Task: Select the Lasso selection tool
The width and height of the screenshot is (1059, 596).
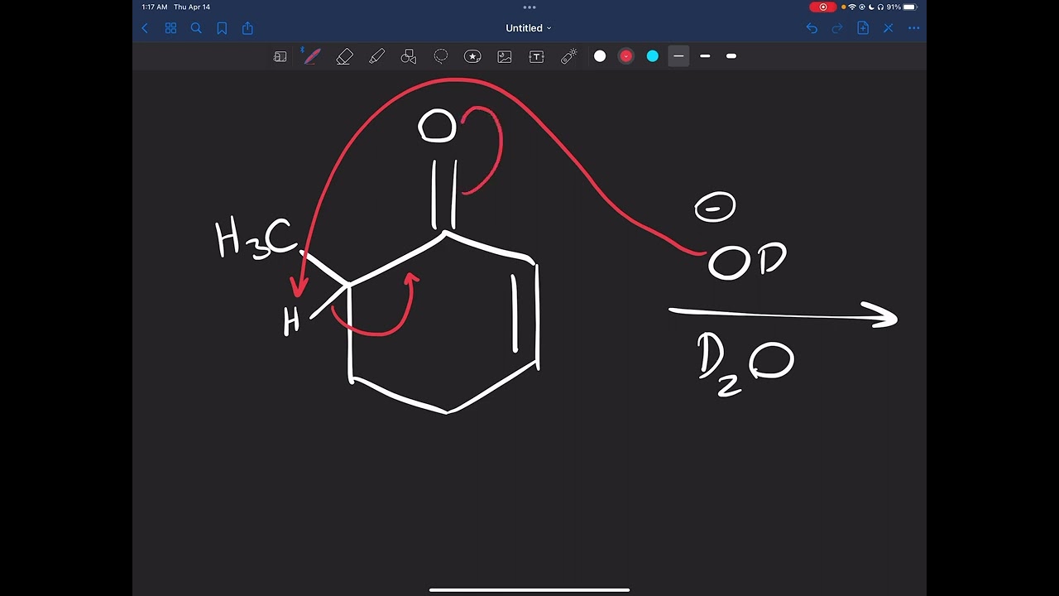Action: click(x=441, y=56)
